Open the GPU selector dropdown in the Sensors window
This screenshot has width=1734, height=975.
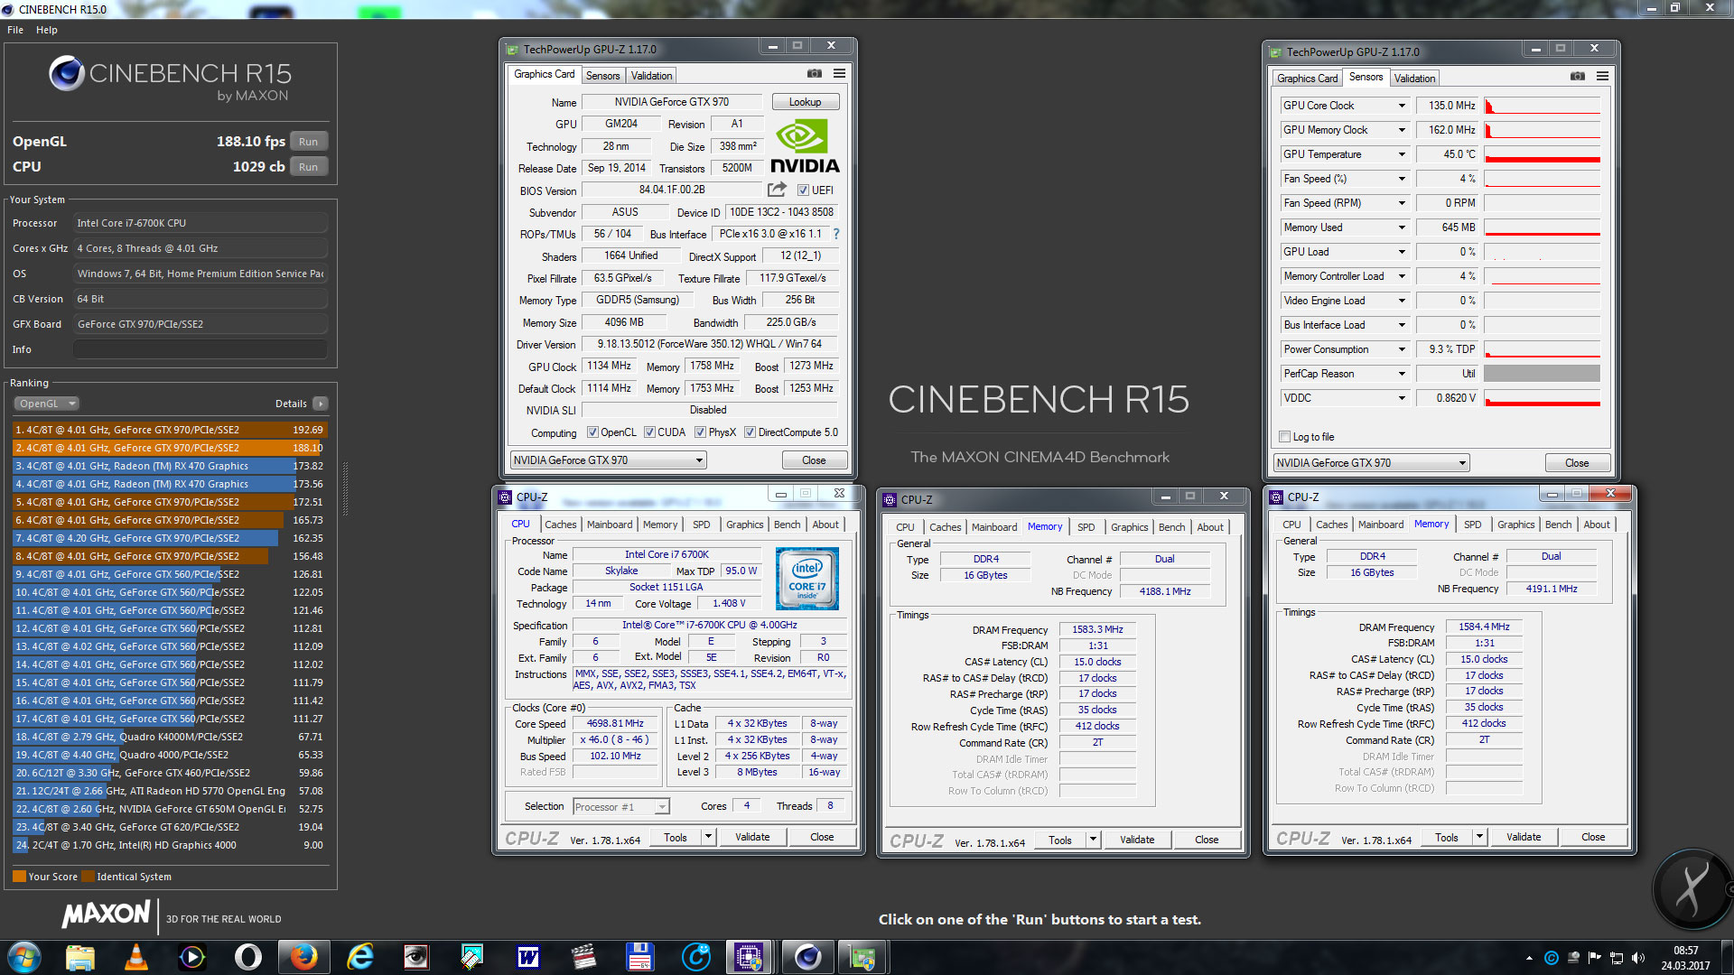tap(1372, 463)
